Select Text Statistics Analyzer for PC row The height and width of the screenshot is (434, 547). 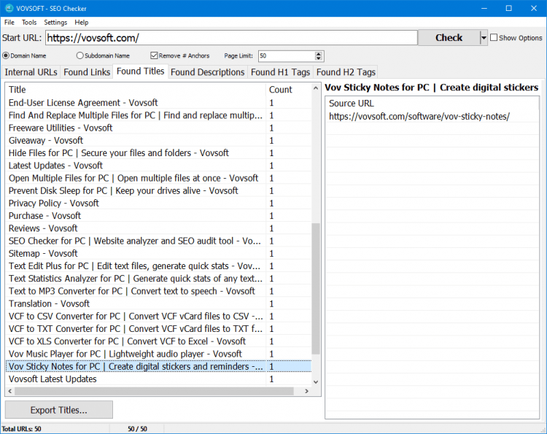(x=158, y=279)
